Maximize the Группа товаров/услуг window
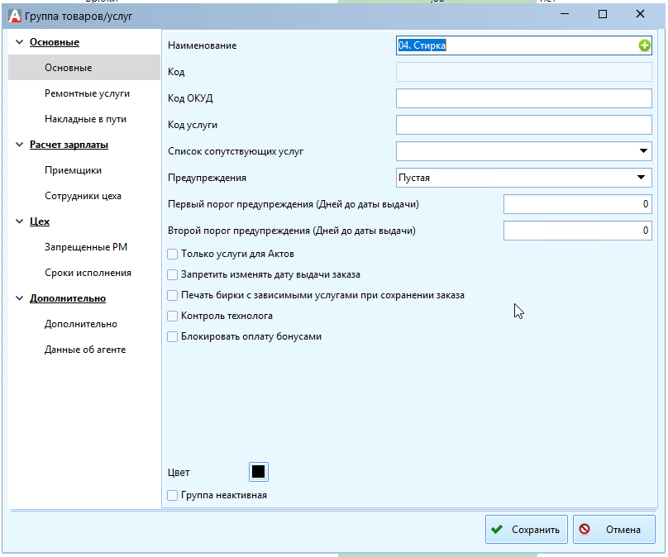This screenshot has height=557, width=668. coord(603,15)
